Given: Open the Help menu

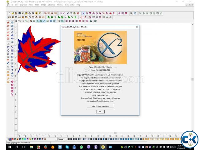Looking at the screenshot, I should point(78,5).
